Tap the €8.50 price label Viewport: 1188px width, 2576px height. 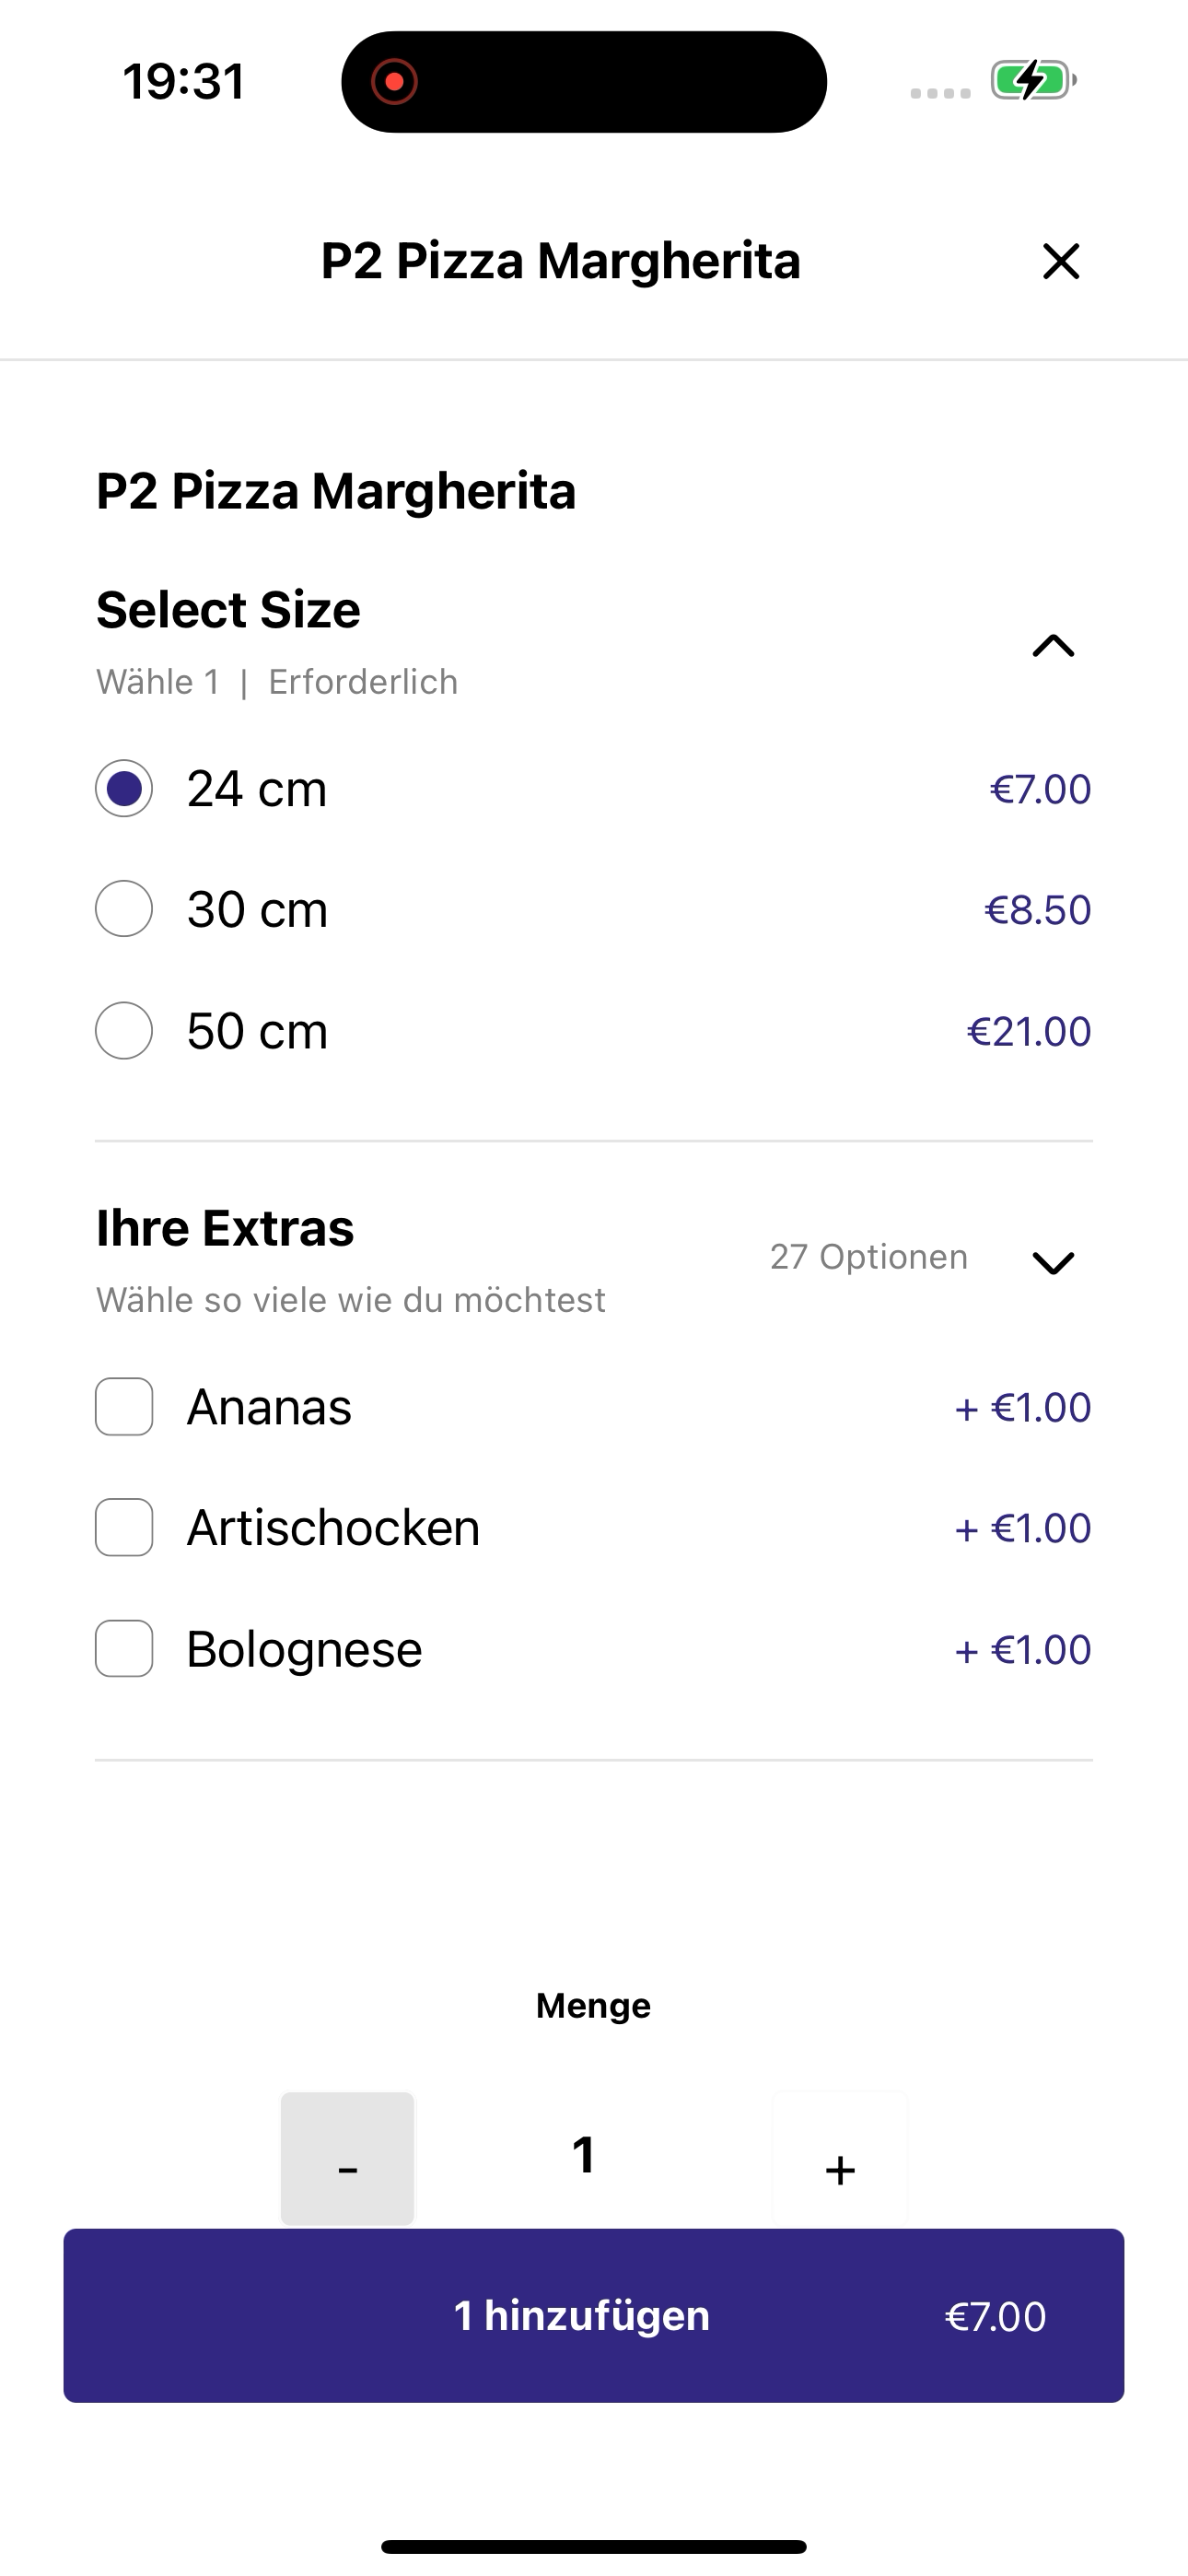(1037, 910)
